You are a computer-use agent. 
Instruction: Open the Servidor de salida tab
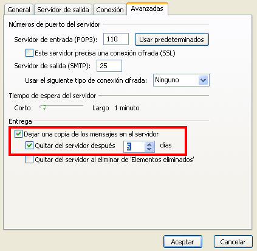pos(63,10)
